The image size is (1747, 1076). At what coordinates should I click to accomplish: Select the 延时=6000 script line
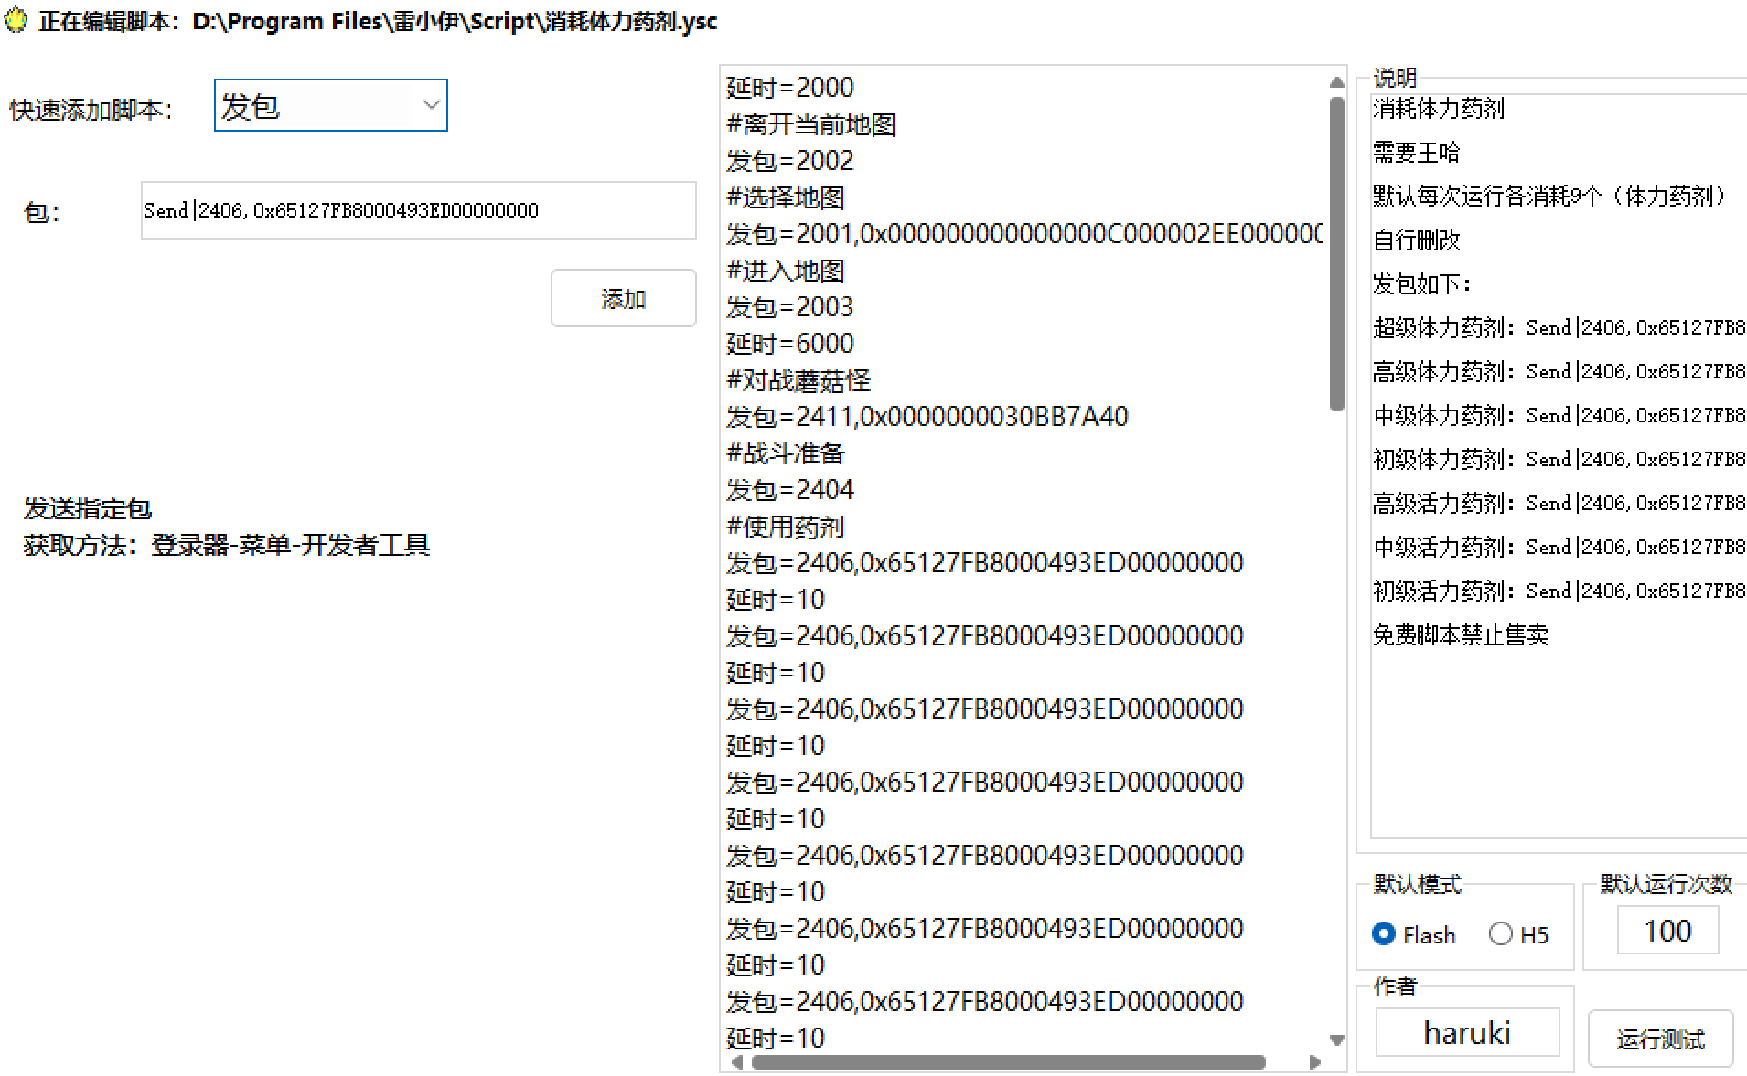[x=789, y=344]
